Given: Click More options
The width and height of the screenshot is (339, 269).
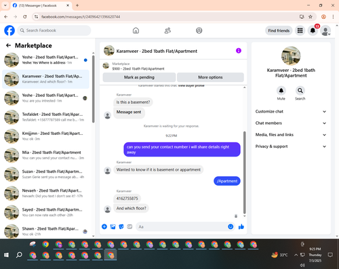Looking at the screenshot, I should tap(210, 77).
